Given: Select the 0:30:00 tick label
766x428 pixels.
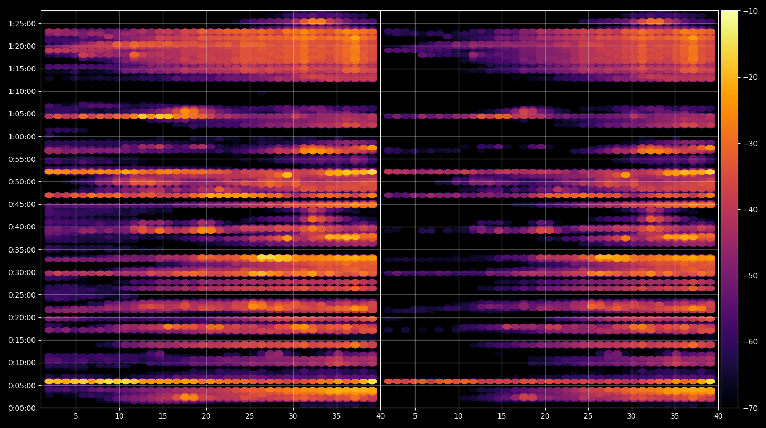Looking at the screenshot, I should coord(22,272).
